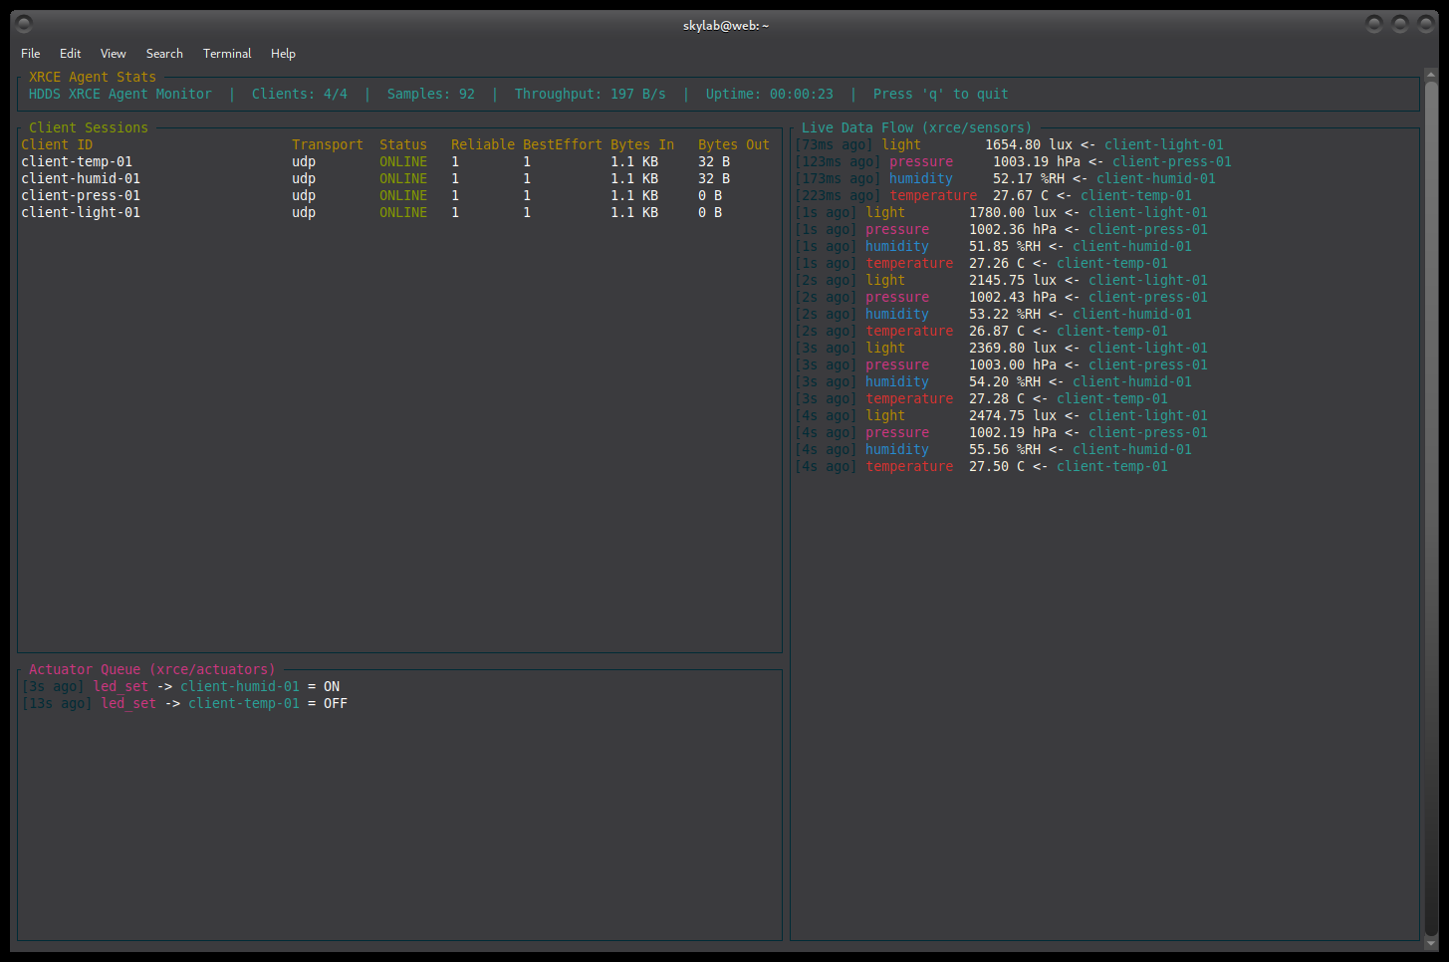Click the Throughput stat in header
Screen dimensions: 1449x962
pos(590,94)
